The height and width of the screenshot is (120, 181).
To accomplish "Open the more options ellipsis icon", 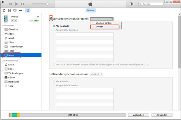I will [x=21, y=10].
